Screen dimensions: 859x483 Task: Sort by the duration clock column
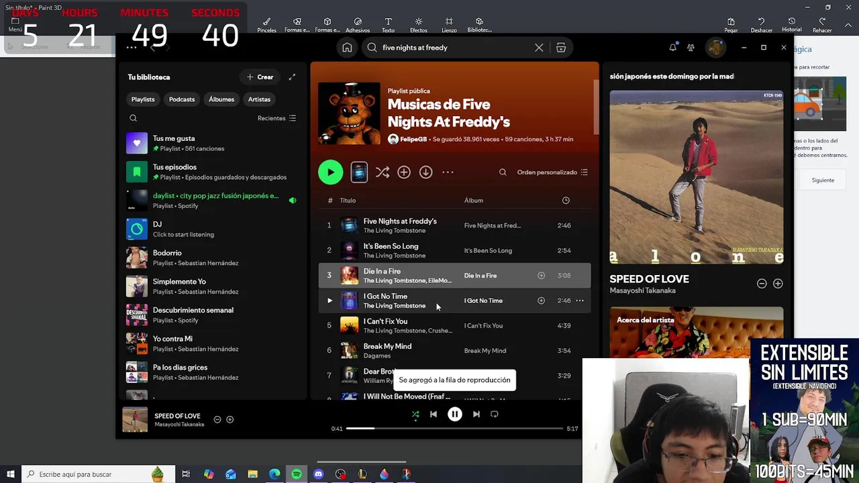point(566,201)
